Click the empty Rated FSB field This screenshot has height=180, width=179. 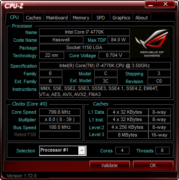[60, 135]
